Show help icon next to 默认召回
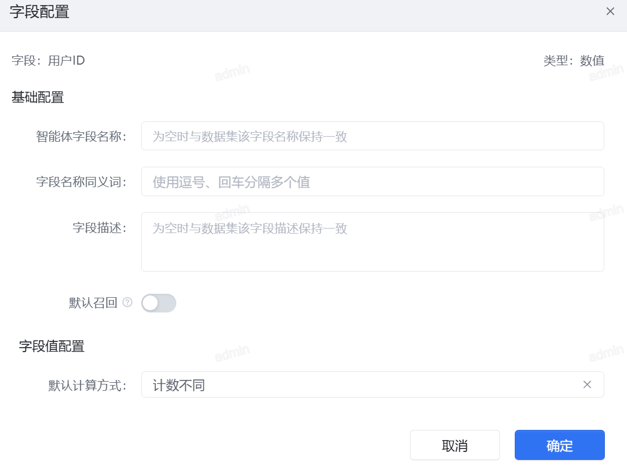 click(x=127, y=302)
